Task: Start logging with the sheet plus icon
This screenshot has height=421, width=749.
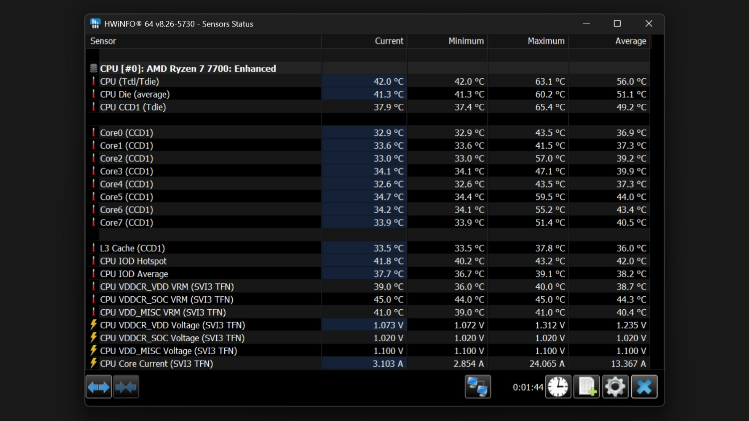Action: [587, 387]
